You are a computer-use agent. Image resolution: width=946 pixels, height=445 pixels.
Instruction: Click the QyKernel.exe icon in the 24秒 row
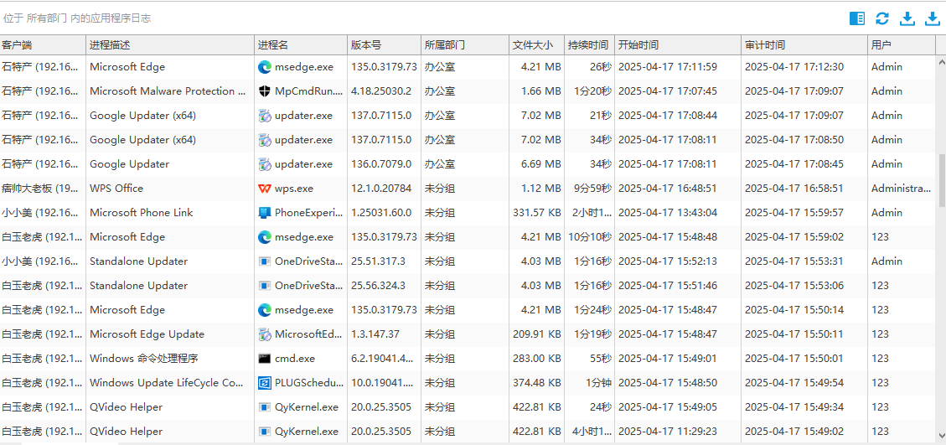pyautogui.click(x=264, y=407)
